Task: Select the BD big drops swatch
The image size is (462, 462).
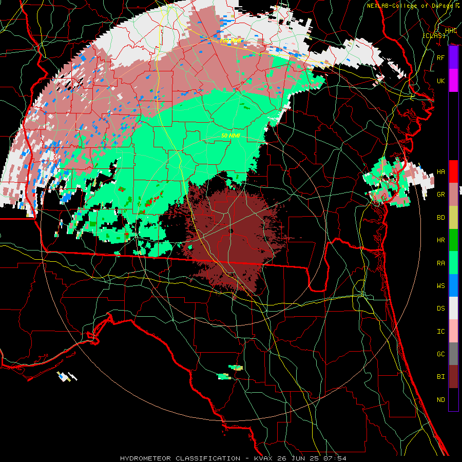Action: pos(453,218)
